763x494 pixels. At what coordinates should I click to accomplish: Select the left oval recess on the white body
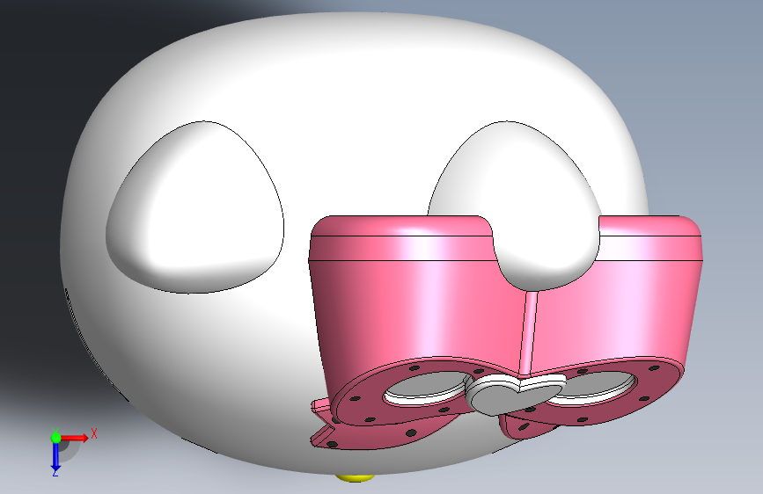(x=194, y=207)
